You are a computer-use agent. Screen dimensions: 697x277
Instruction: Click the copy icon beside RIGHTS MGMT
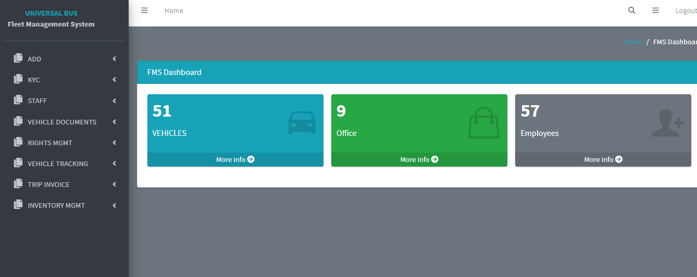tap(18, 142)
